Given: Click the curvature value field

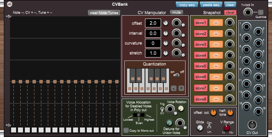Looking at the screenshot, I should (153, 43).
